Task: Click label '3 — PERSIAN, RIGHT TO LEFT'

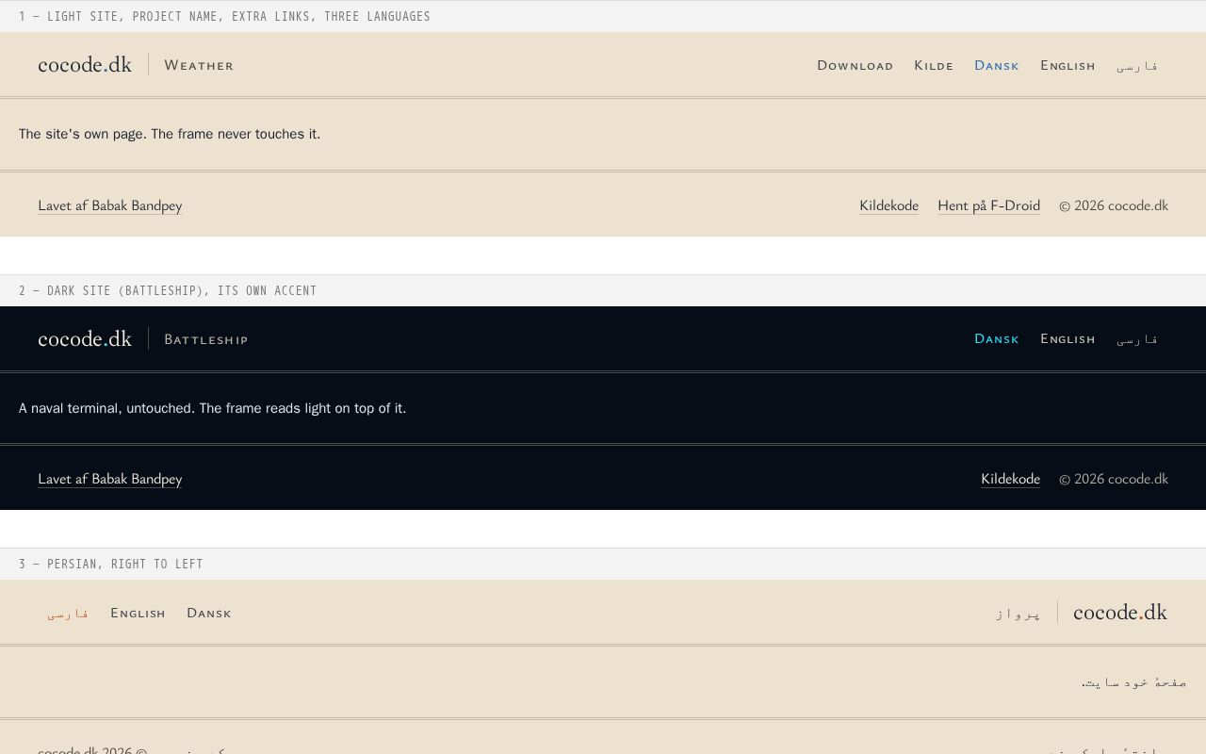Action: pyautogui.click(x=111, y=564)
